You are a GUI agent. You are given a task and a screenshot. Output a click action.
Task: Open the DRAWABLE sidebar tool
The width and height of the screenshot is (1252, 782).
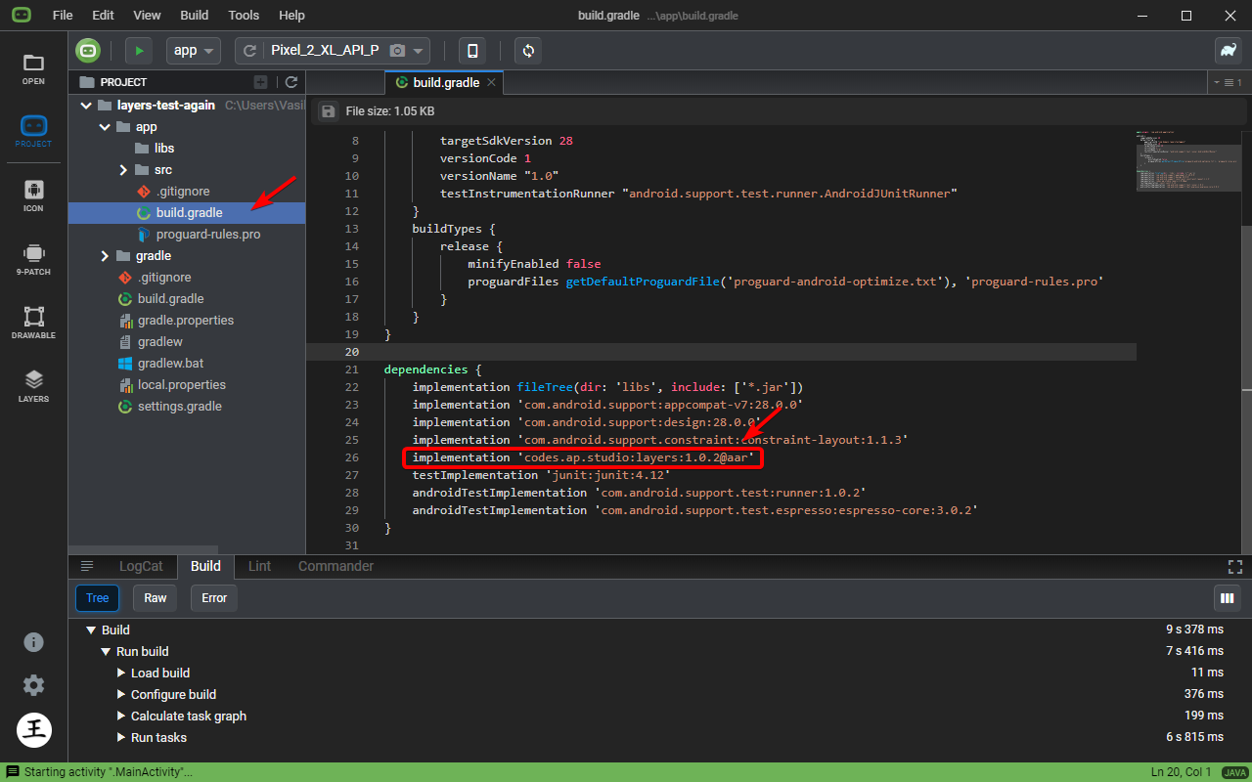point(33,323)
